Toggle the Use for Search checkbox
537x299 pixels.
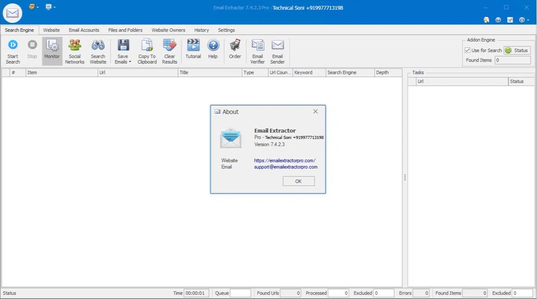(467, 50)
